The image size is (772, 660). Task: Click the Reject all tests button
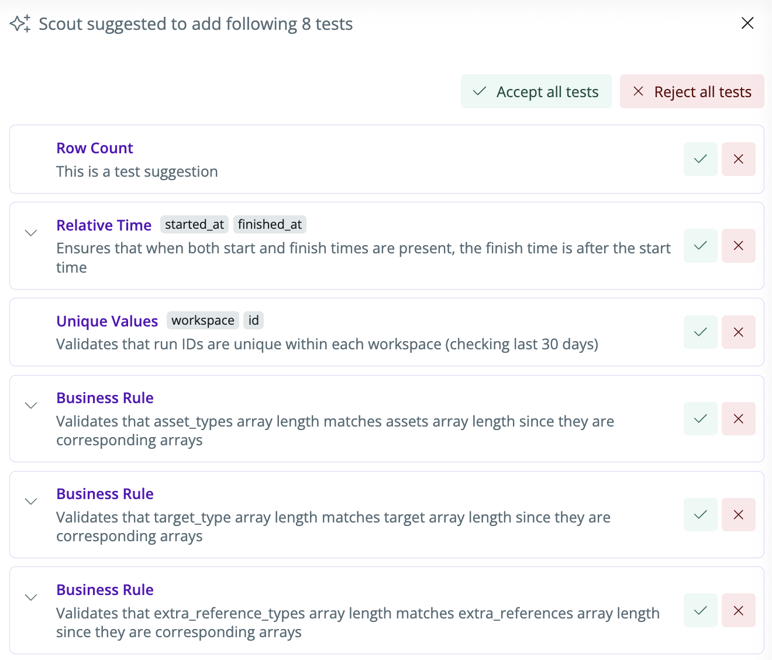click(x=692, y=91)
